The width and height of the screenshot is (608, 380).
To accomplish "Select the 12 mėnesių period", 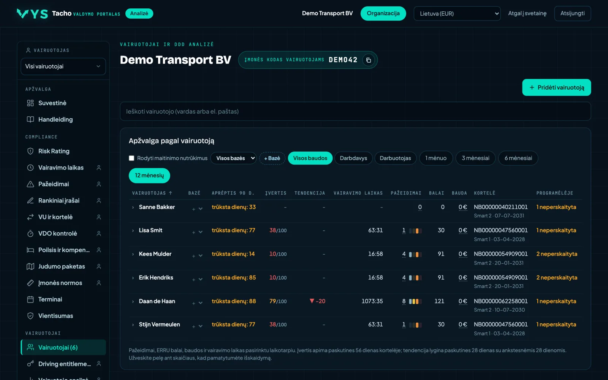I will click(149, 176).
